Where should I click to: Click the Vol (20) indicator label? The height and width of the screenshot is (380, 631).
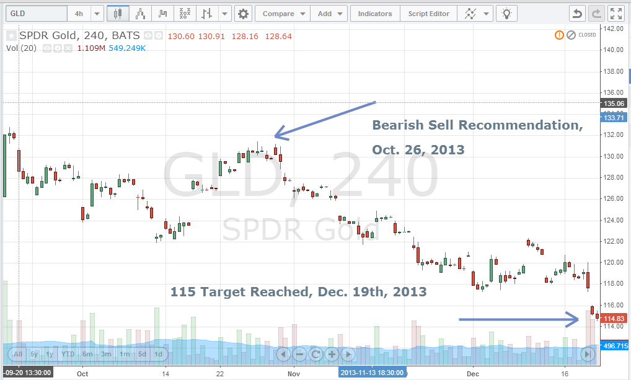pos(21,48)
